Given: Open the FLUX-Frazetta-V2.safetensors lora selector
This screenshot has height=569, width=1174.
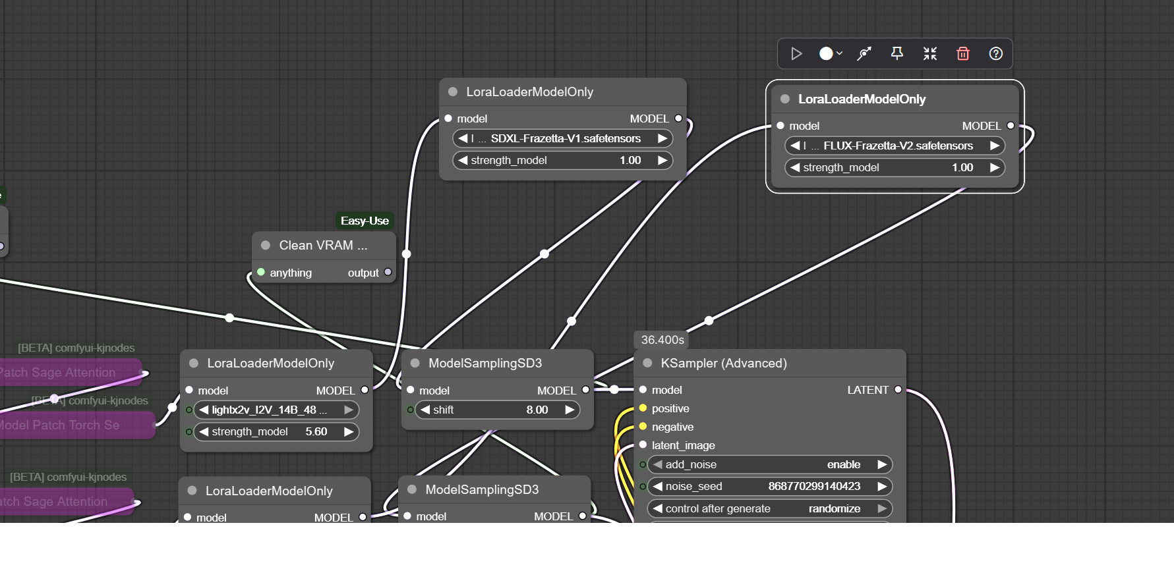Looking at the screenshot, I should tap(895, 146).
